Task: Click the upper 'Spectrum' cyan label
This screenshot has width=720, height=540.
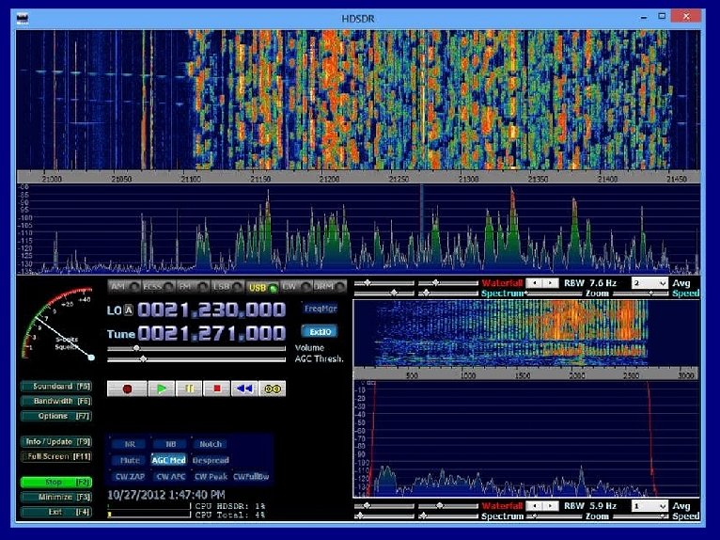Action: click(x=503, y=294)
